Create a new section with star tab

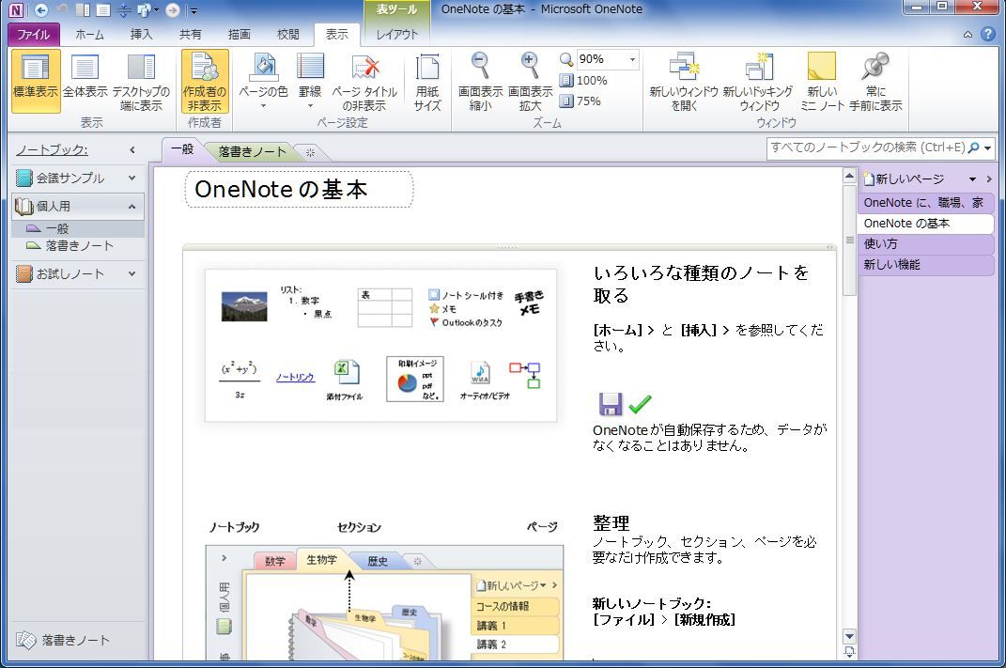tap(311, 152)
